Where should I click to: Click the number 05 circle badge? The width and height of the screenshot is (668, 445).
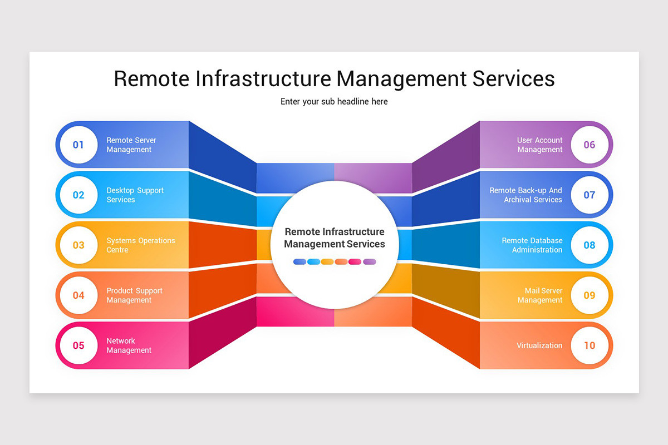[78, 345]
